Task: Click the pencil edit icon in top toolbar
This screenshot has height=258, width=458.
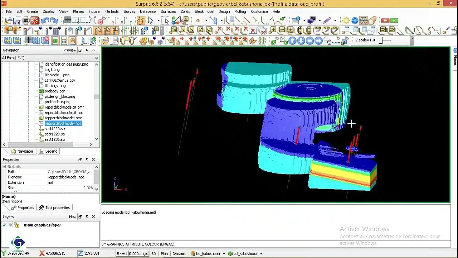Action: [327, 20]
